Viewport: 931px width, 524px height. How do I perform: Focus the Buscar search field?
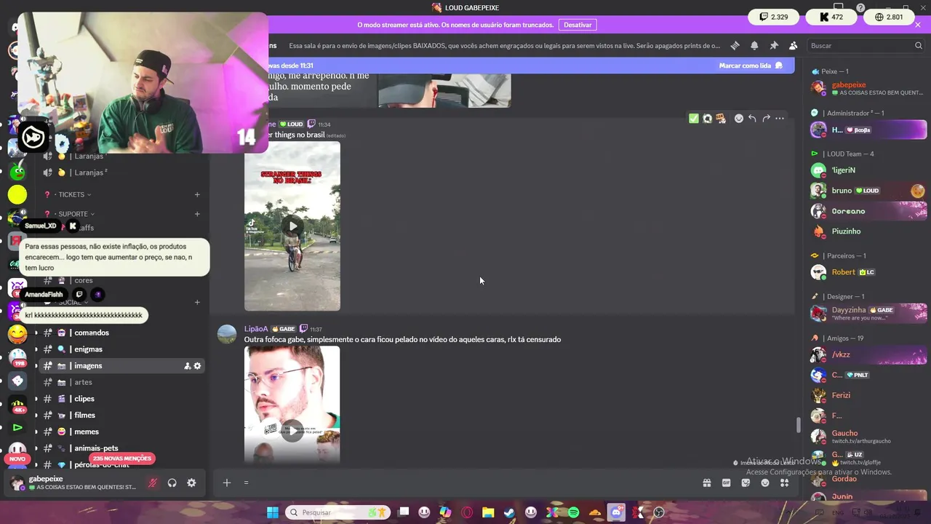click(x=866, y=45)
